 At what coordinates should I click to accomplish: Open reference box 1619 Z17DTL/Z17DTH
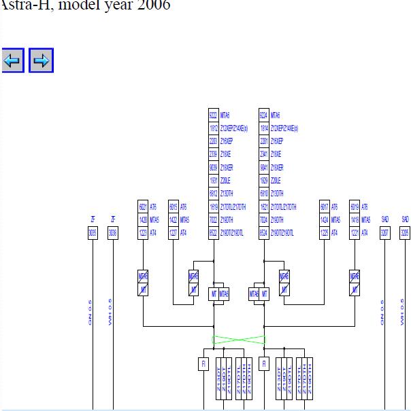[214, 207]
